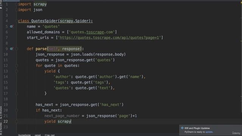Click the 'author' key on line 14
This screenshot has width=242, height=136.
pos(62,77)
